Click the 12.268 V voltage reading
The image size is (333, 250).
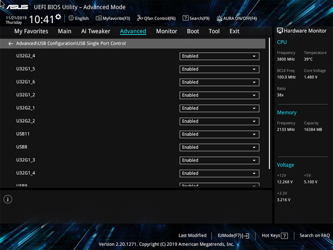click(284, 182)
